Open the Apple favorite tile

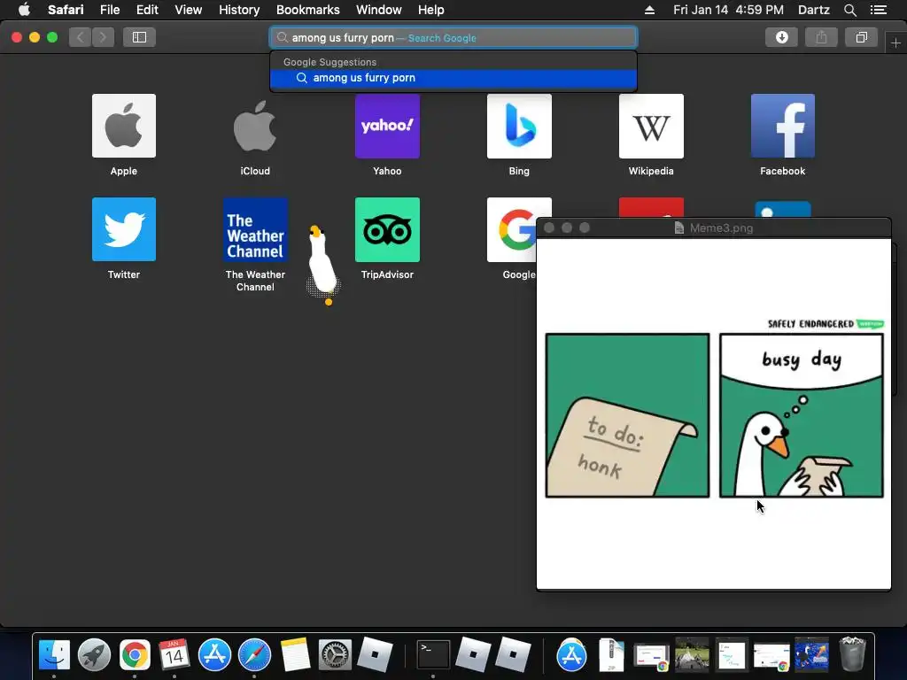pos(124,126)
